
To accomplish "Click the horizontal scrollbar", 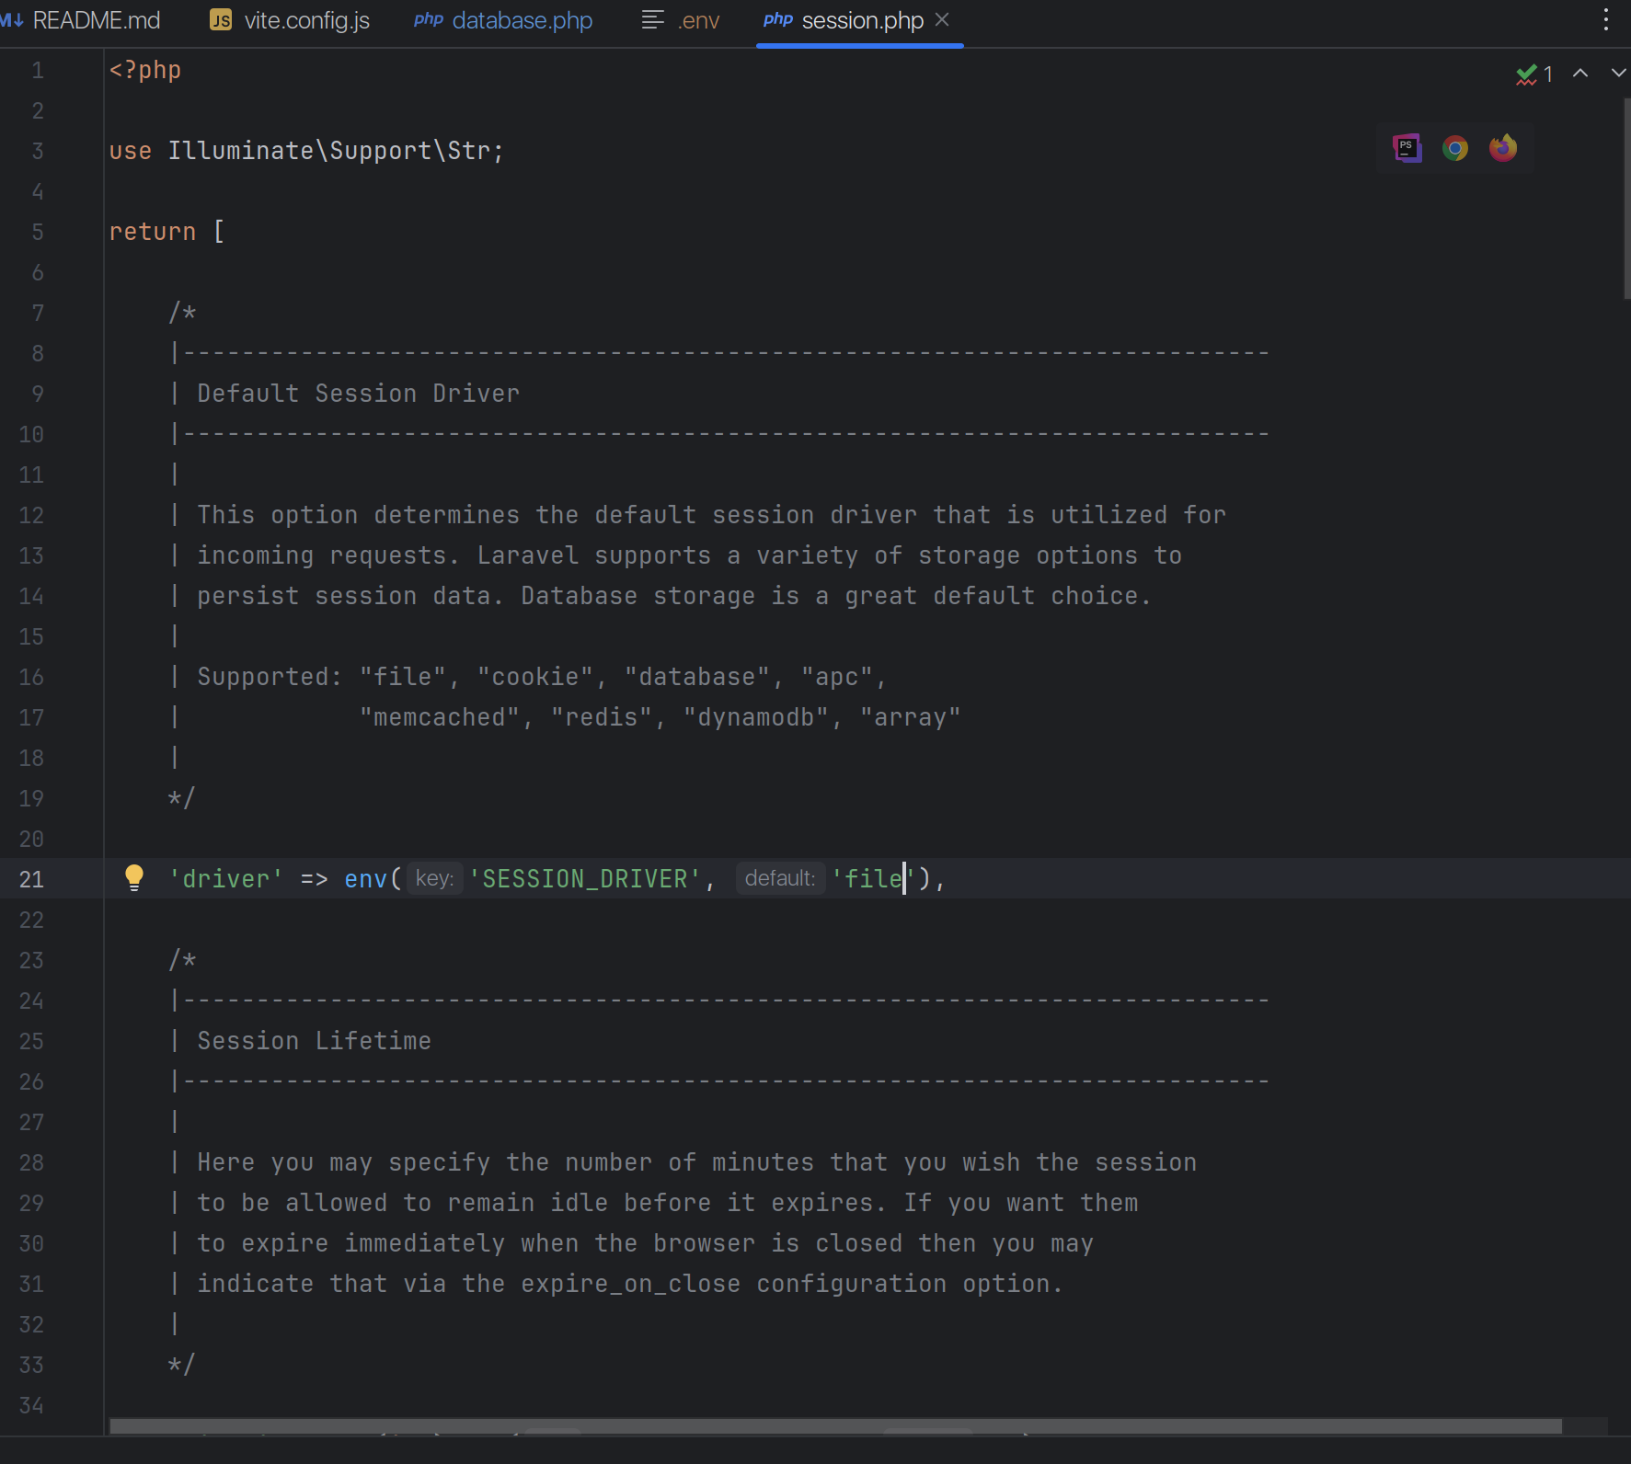I will click(x=835, y=1425).
